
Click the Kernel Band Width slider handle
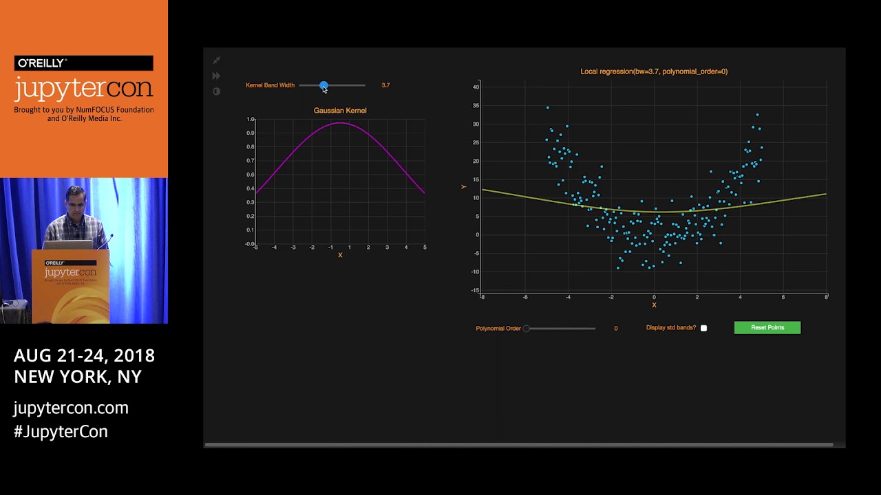click(323, 85)
